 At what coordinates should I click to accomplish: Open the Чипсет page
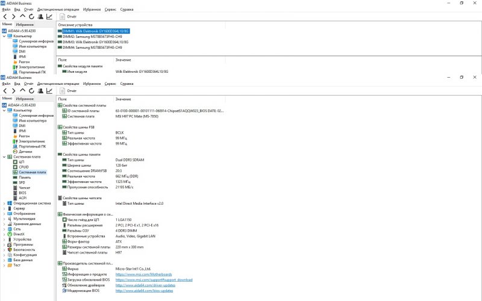coord(24,187)
